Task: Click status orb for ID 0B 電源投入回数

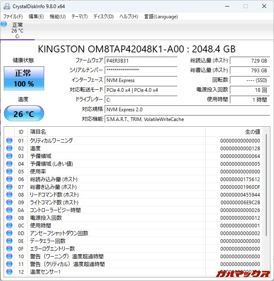Action: 9,218
